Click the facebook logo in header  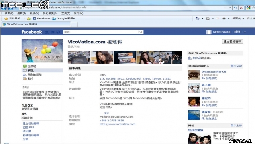point(32,32)
